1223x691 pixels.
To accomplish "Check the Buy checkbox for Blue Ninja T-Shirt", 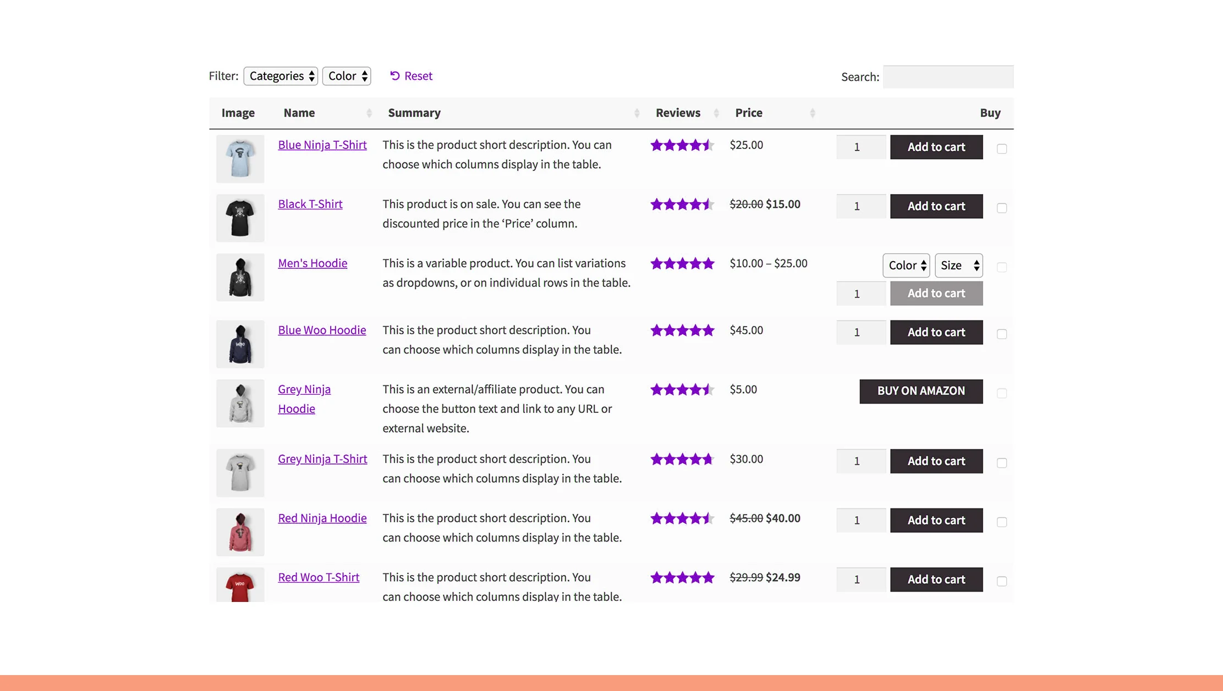I will tap(1002, 148).
